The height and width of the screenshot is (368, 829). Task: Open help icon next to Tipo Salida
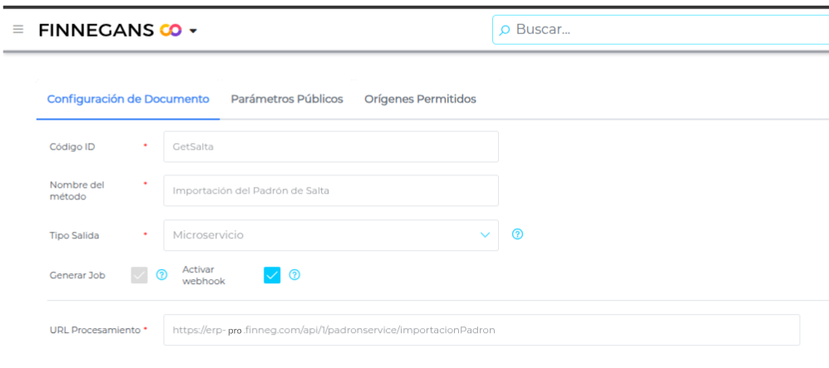pyautogui.click(x=517, y=234)
